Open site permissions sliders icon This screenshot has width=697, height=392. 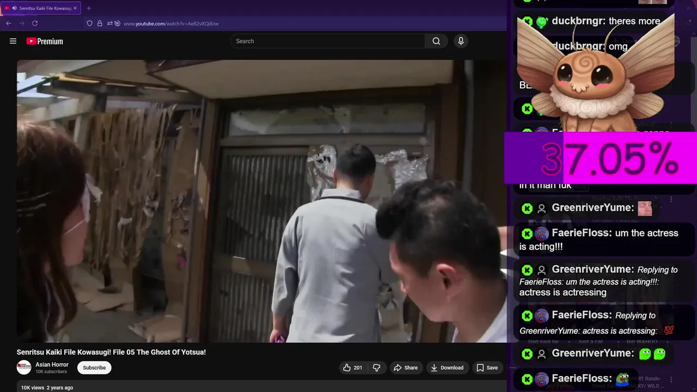point(109,23)
